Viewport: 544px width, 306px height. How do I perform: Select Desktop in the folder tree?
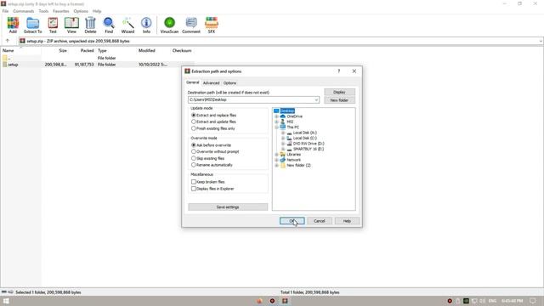pyautogui.click(x=287, y=110)
